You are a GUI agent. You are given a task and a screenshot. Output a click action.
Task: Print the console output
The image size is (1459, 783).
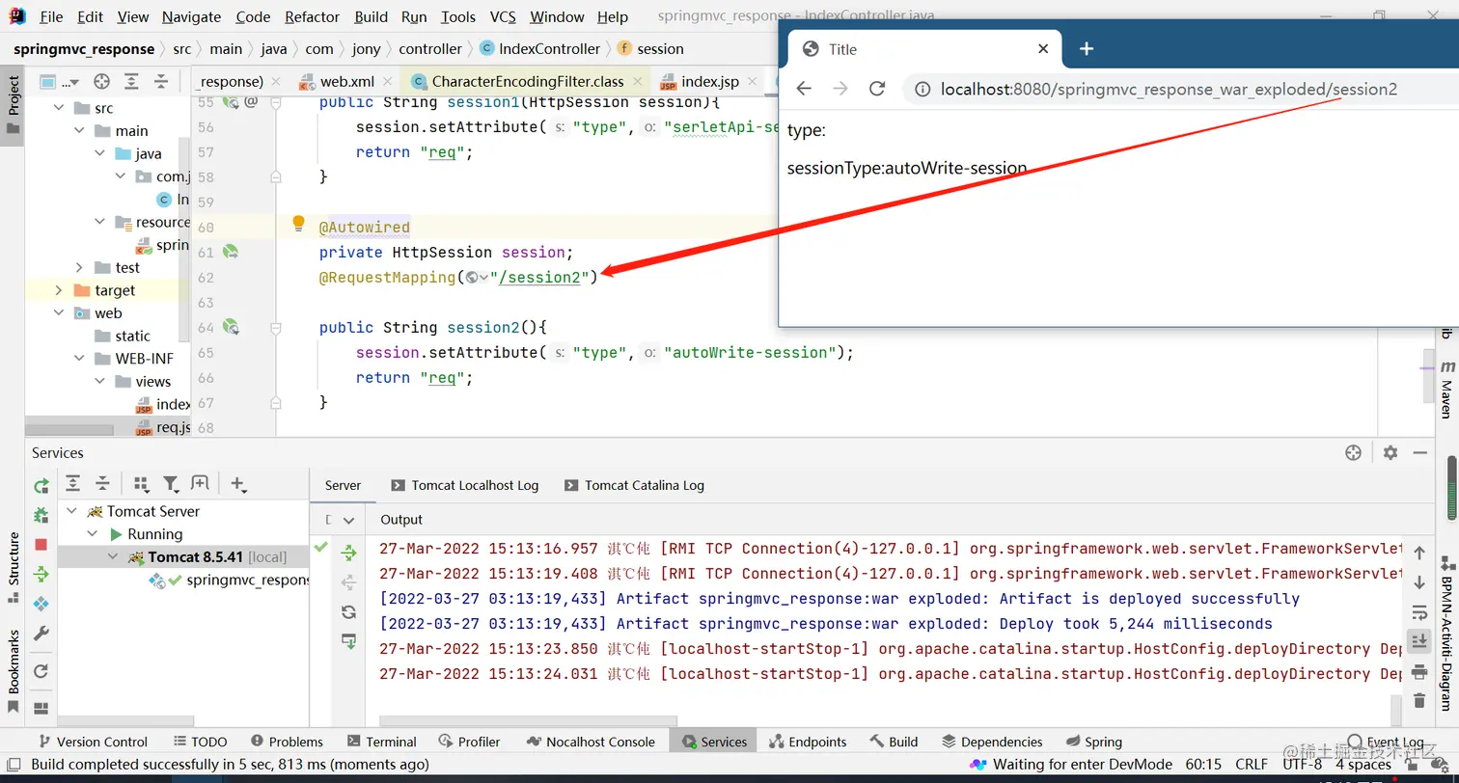pos(1418,671)
